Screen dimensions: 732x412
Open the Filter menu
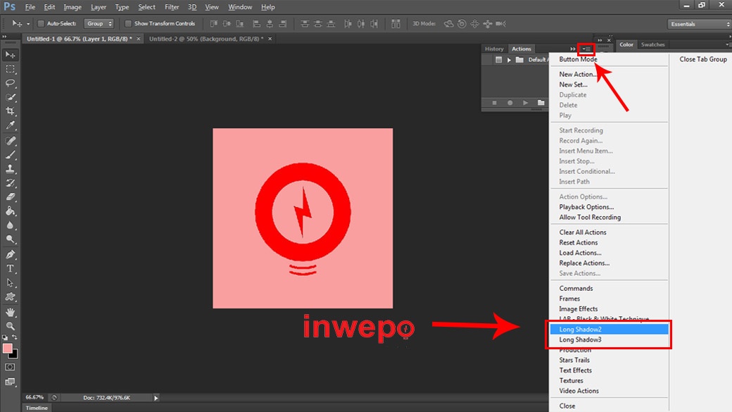click(x=172, y=7)
